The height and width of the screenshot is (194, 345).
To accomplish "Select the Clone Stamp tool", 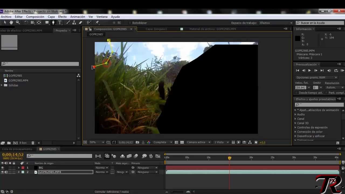I will pyautogui.click(x=74, y=23).
